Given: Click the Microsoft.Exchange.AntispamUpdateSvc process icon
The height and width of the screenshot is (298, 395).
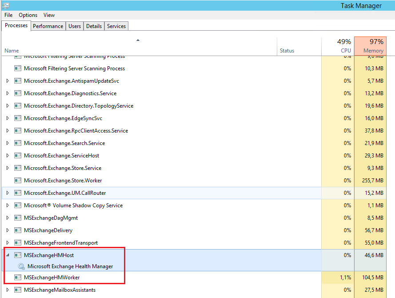Looking at the screenshot, I should click(x=18, y=81).
